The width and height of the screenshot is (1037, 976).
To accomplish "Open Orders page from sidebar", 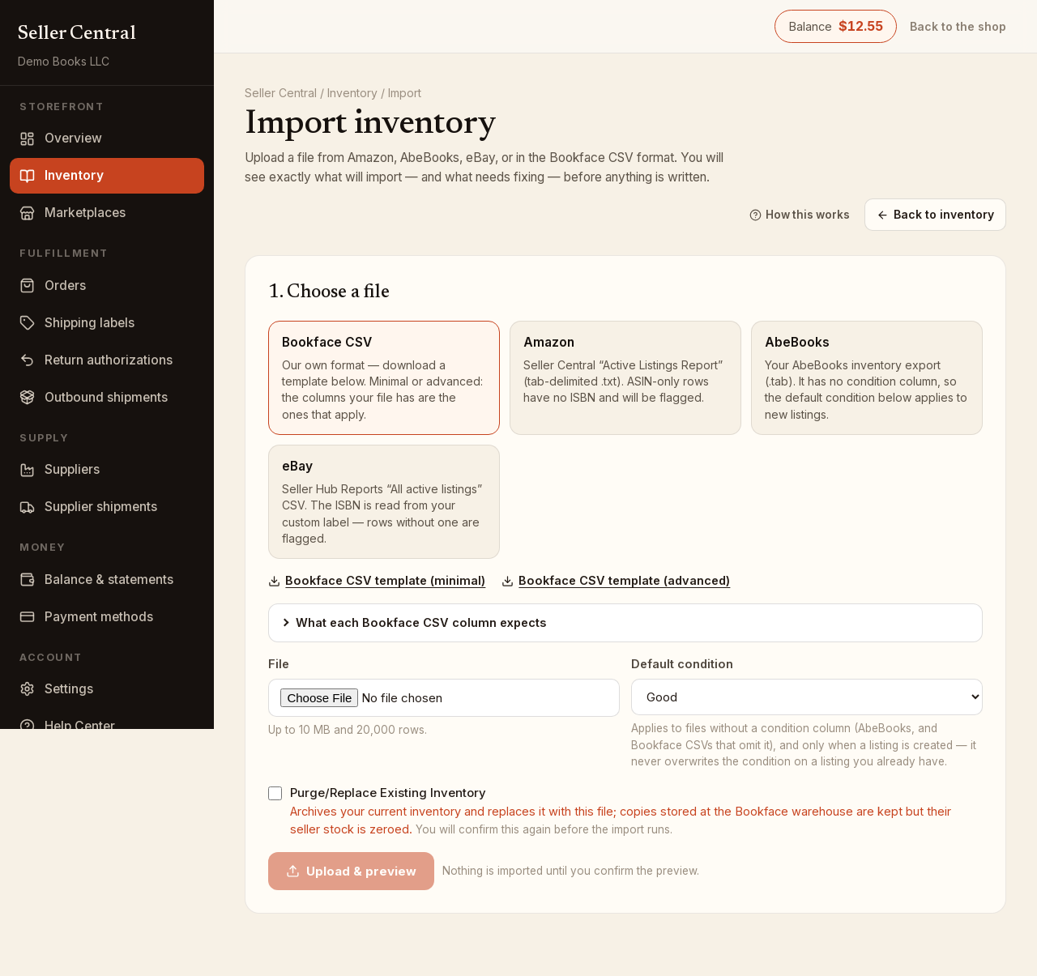I will [107, 286].
